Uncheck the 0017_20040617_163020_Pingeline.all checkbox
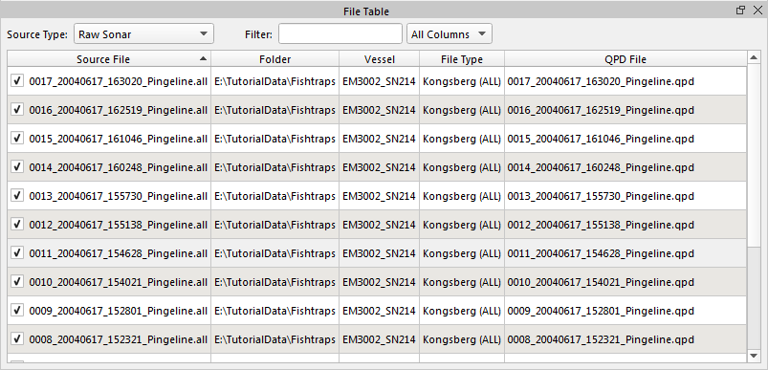 tap(17, 80)
